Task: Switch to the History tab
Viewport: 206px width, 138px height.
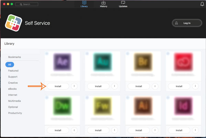Action: (103, 4)
